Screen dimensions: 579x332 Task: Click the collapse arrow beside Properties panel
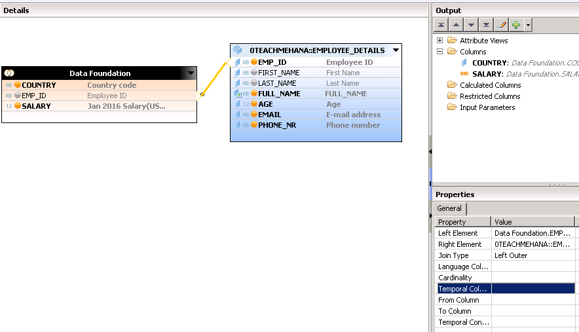click(430, 215)
